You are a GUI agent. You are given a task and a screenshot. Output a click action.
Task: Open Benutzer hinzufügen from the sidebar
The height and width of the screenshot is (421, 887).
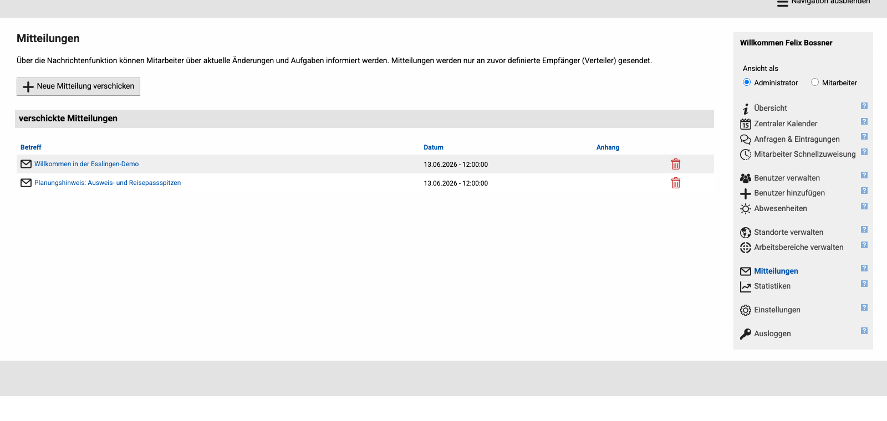(x=789, y=193)
